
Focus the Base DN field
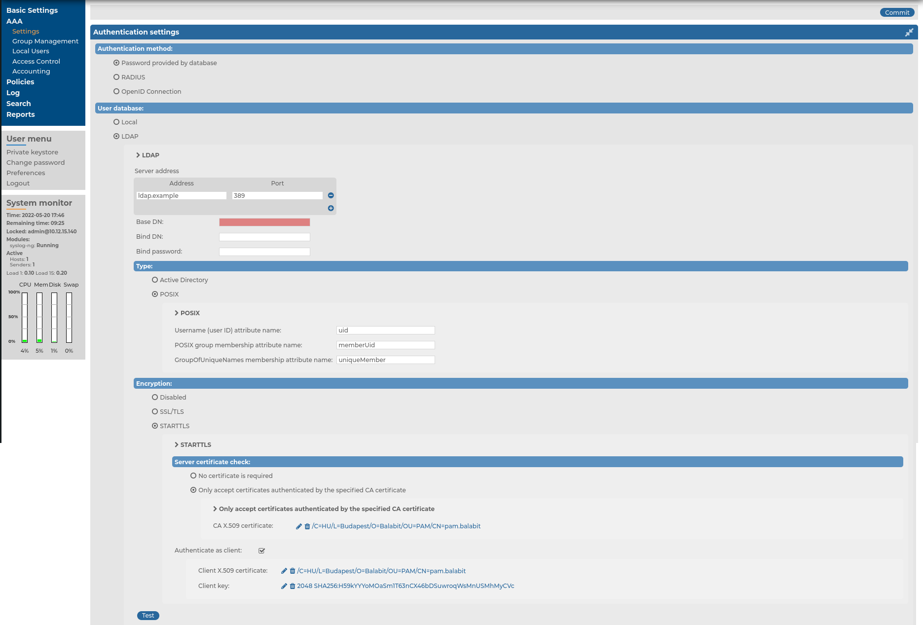[264, 222]
